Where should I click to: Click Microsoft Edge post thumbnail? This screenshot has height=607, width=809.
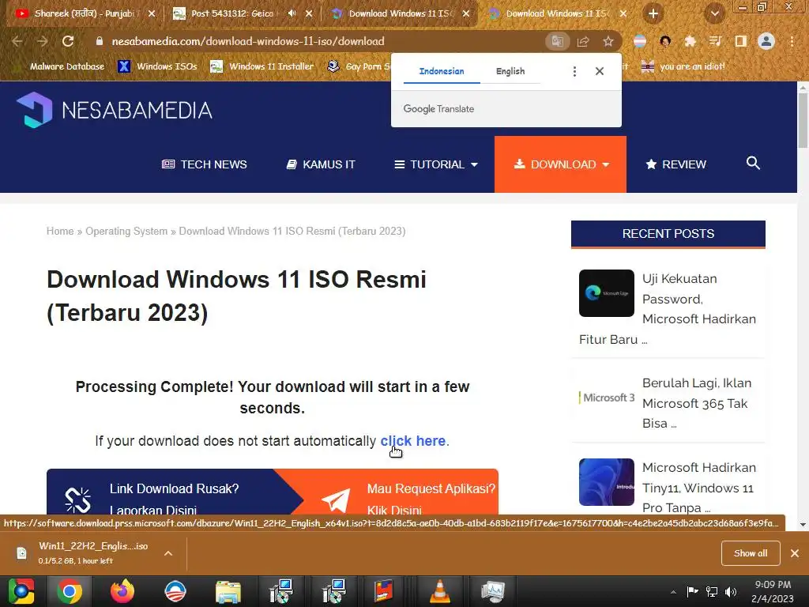click(x=606, y=293)
